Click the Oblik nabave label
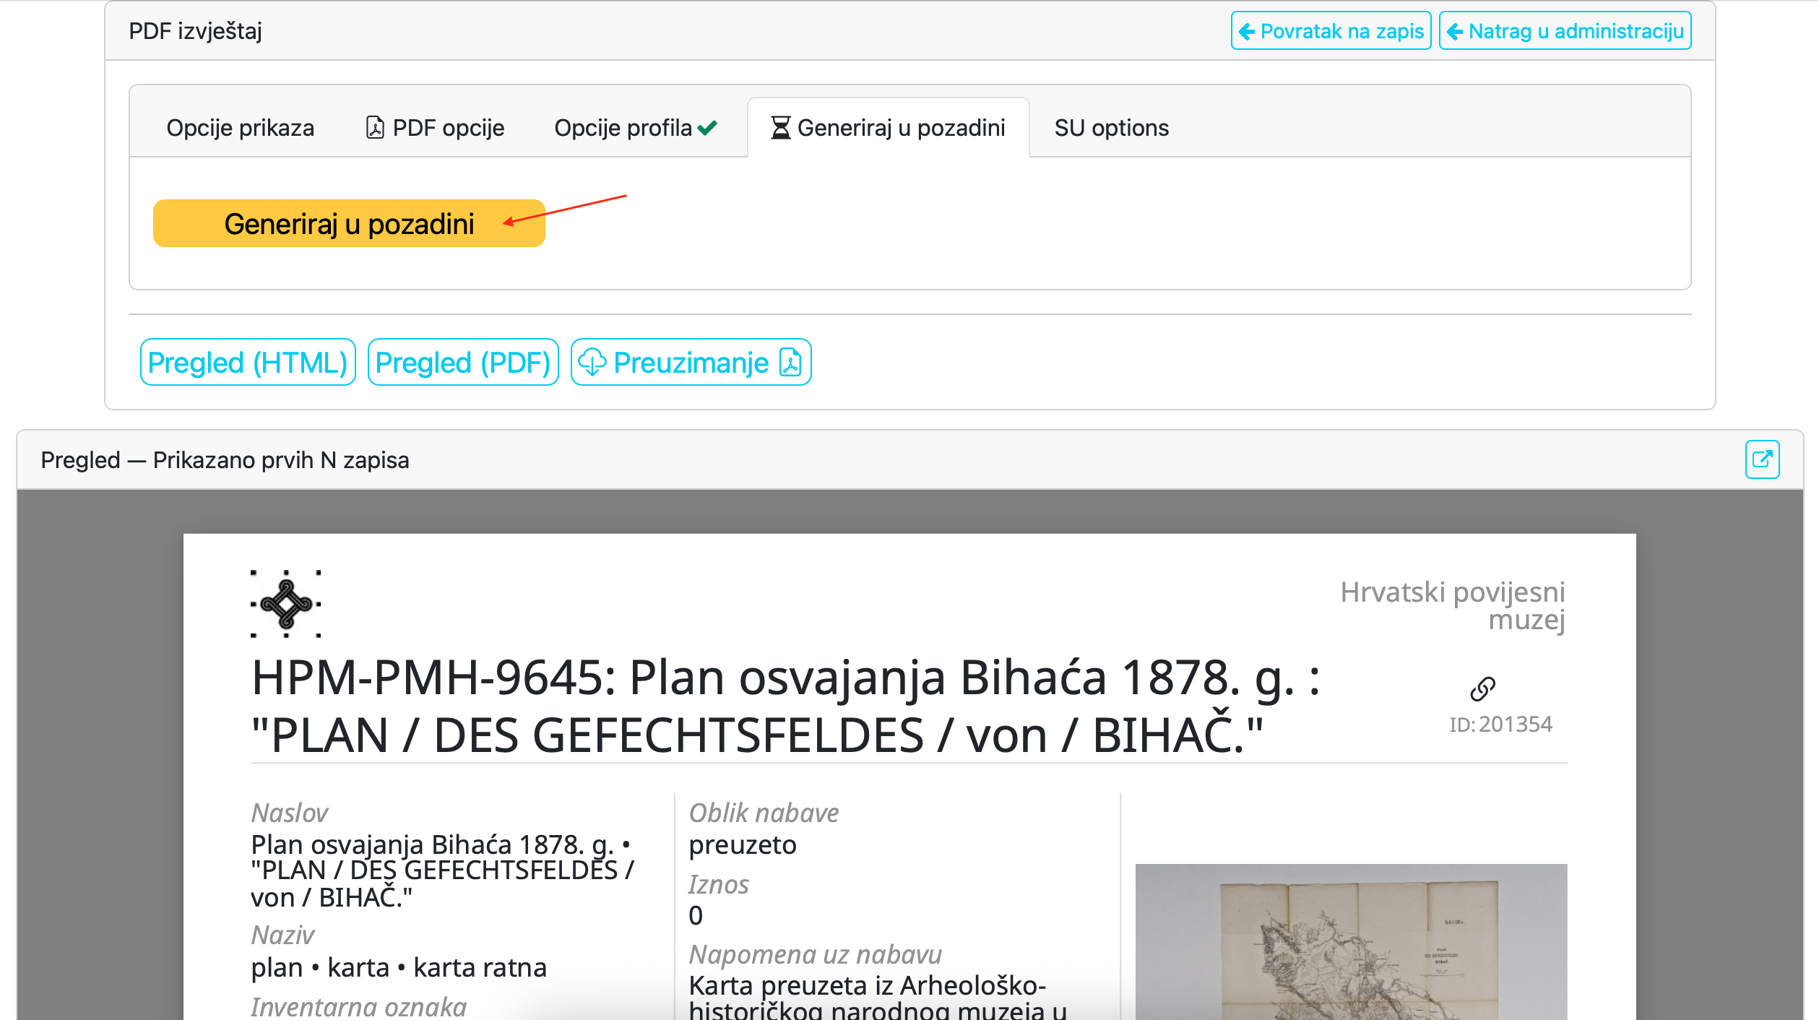This screenshot has height=1020, width=1819. coord(764,813)
